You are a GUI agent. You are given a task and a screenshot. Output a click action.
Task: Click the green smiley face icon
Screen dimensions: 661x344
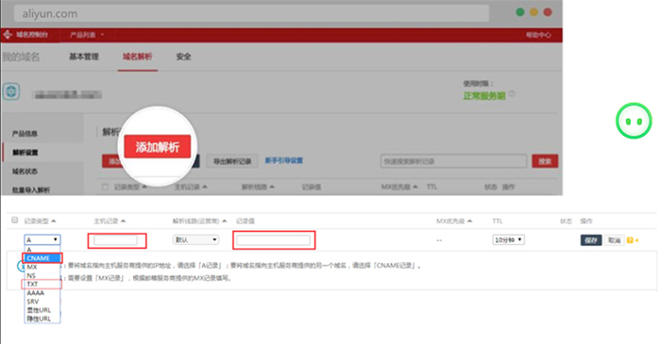(634, 122)
